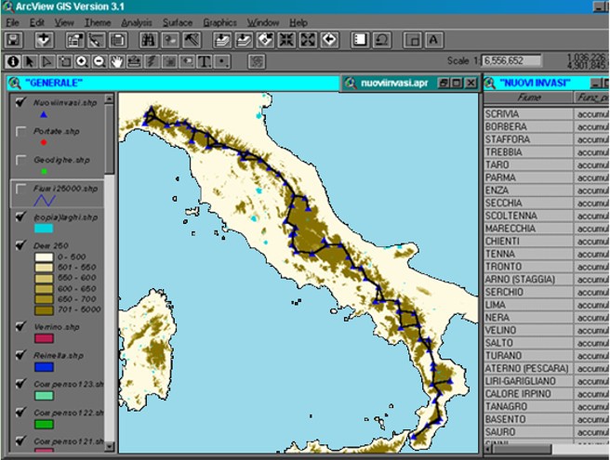This screenshot has width=610, height=460.
Task: Enable the Portate.shp theme checkbox
Action: (x=21, y=132)
